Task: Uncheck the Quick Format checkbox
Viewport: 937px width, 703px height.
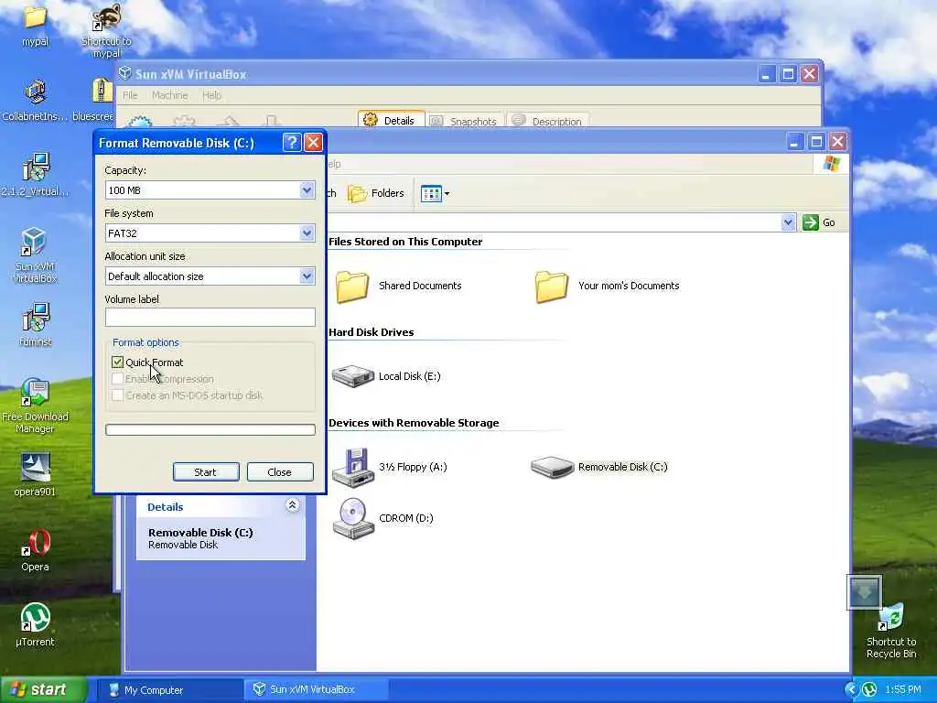Action: point(117,362)
